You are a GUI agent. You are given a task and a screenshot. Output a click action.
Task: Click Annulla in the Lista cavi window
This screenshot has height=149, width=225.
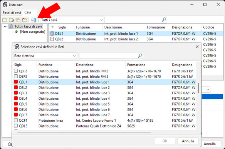tap(210, 144)
